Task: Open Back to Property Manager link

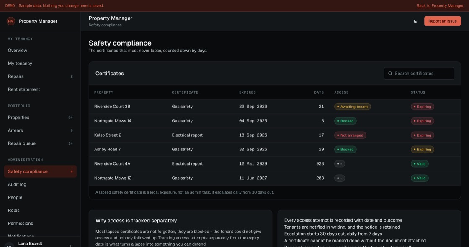Action: coord(440,6)
